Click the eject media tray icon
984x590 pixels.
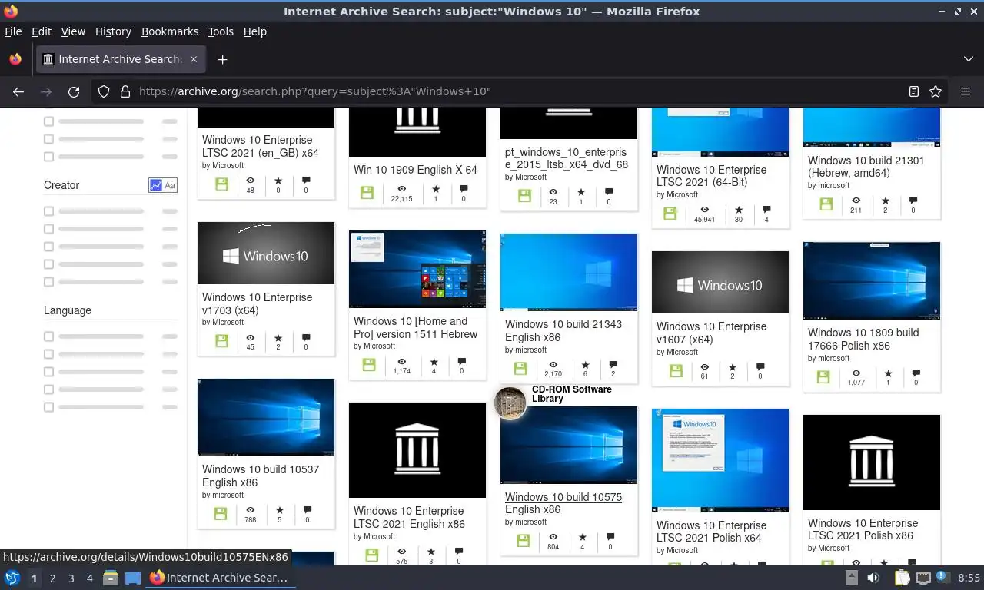[852, 578]
